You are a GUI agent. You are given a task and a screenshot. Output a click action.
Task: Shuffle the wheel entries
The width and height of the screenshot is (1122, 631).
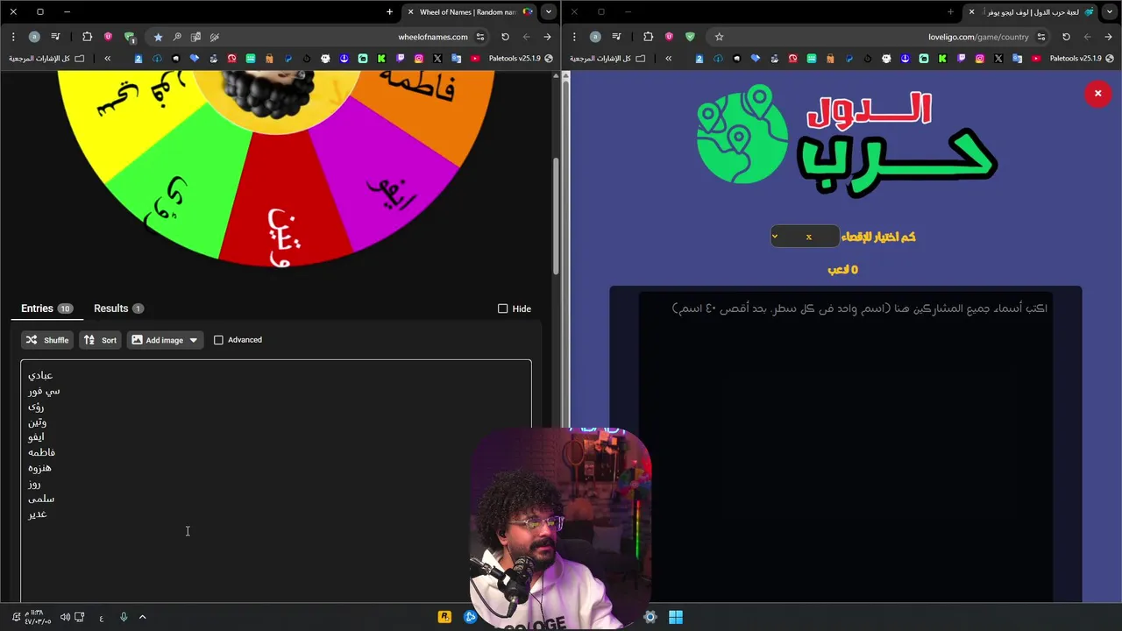(x=47, y=340)
